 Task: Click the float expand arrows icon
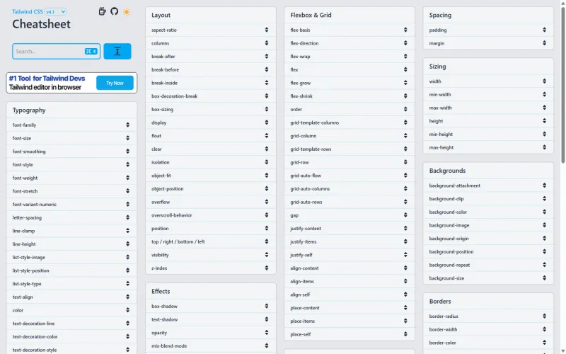(x=267, y=136)
